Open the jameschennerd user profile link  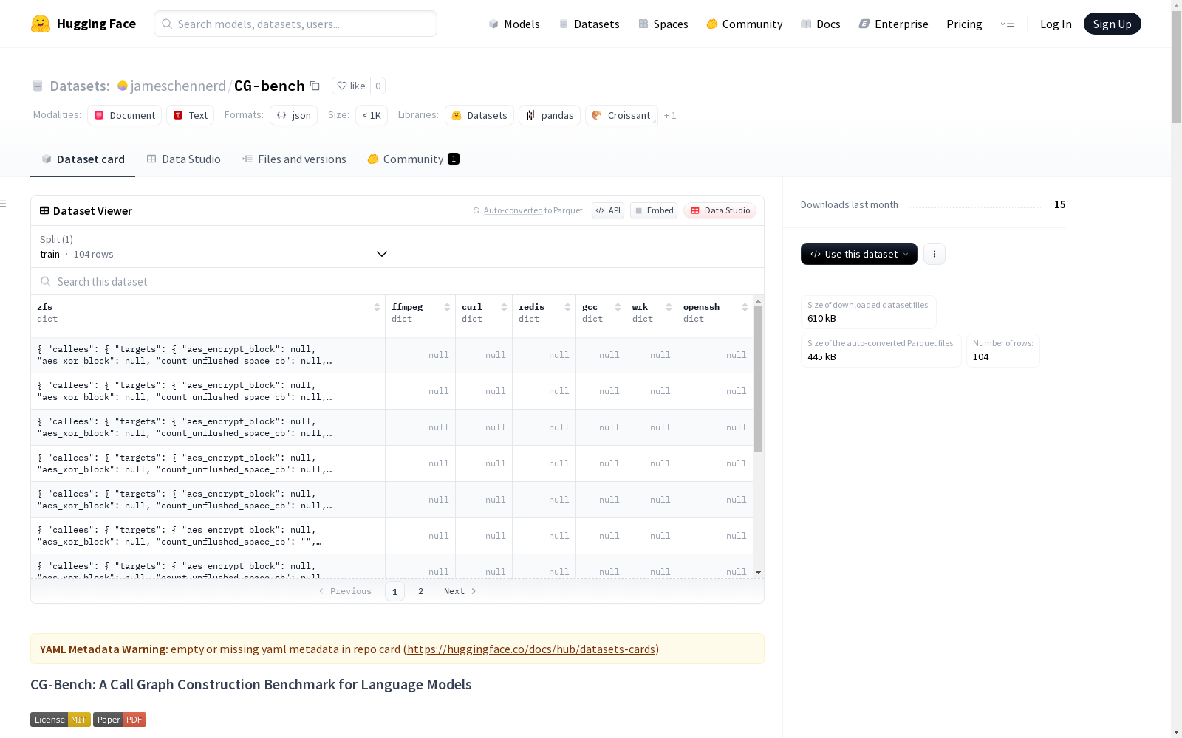tap(178, 86)
